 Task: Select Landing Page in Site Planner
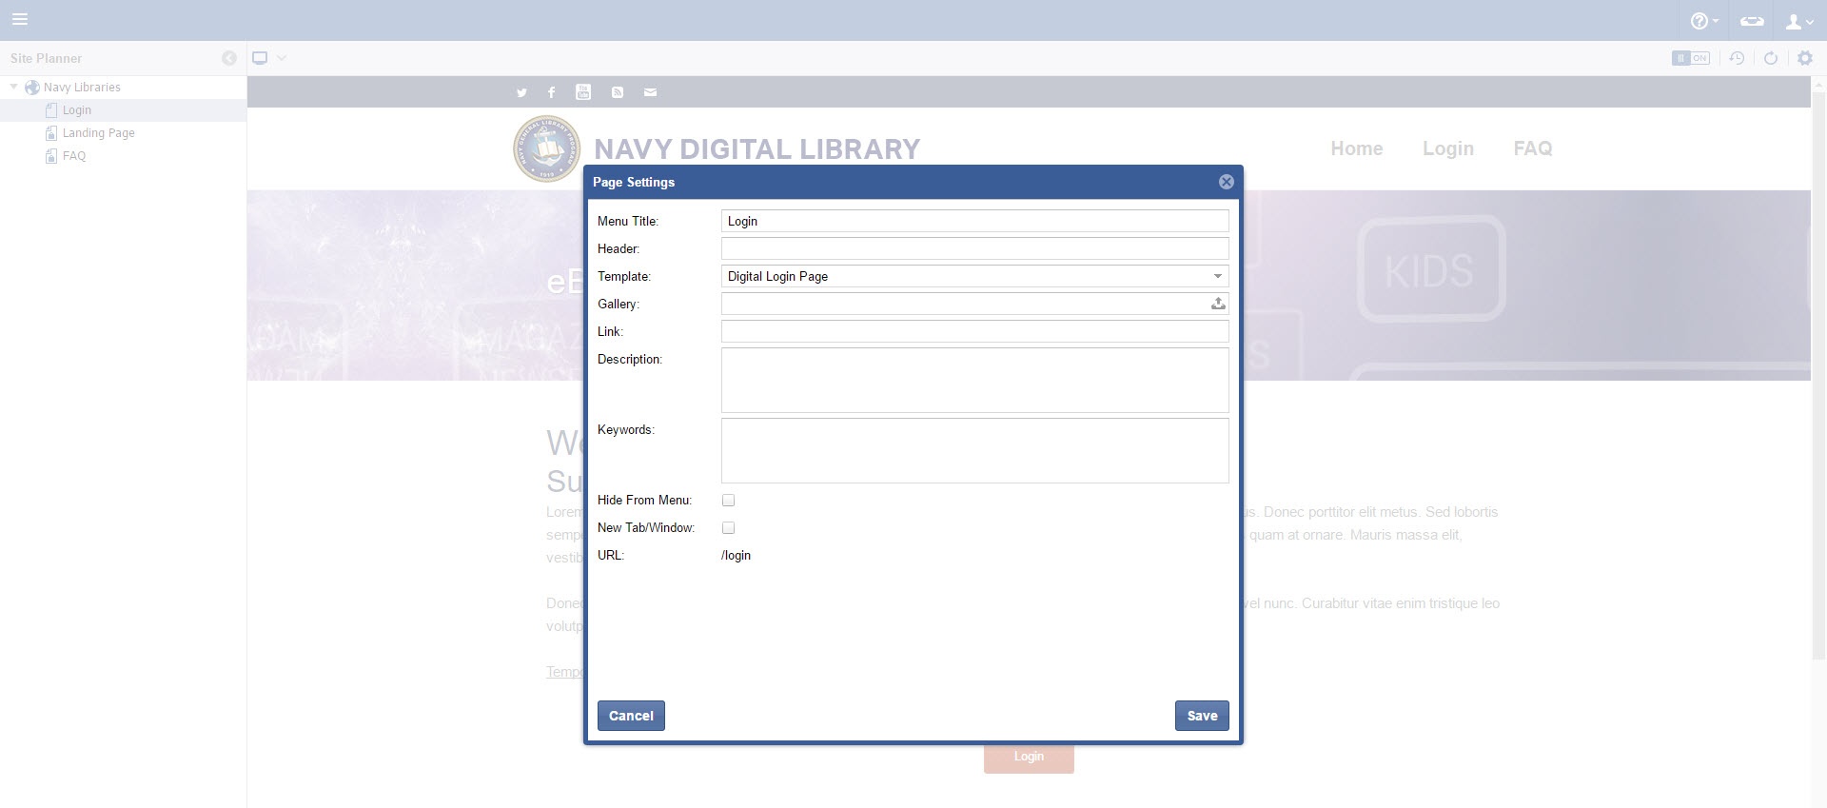(x=98, y=133)
